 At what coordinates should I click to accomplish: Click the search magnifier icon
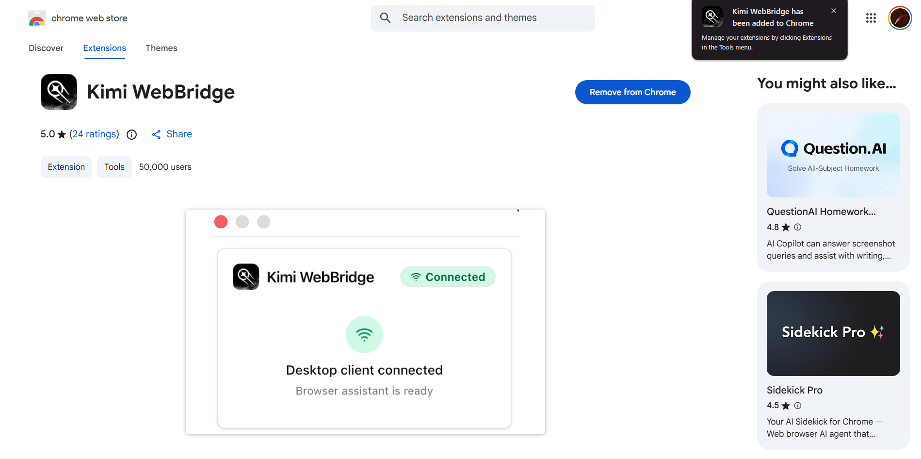pos(386,18)
